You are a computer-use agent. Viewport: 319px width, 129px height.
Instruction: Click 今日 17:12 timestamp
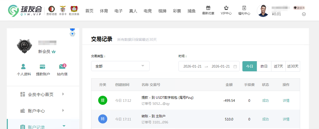coord(123,101)
